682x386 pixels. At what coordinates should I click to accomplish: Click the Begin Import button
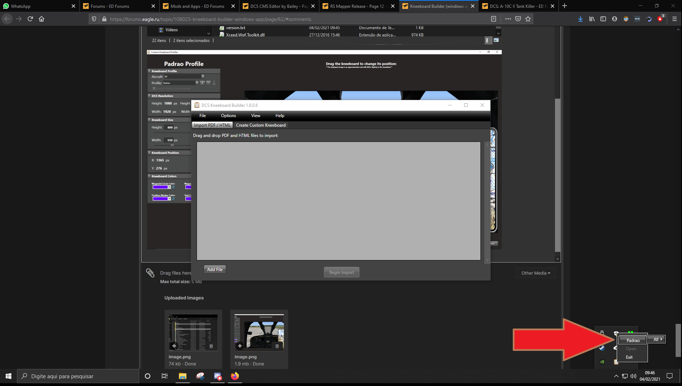(x=341, y=272)
